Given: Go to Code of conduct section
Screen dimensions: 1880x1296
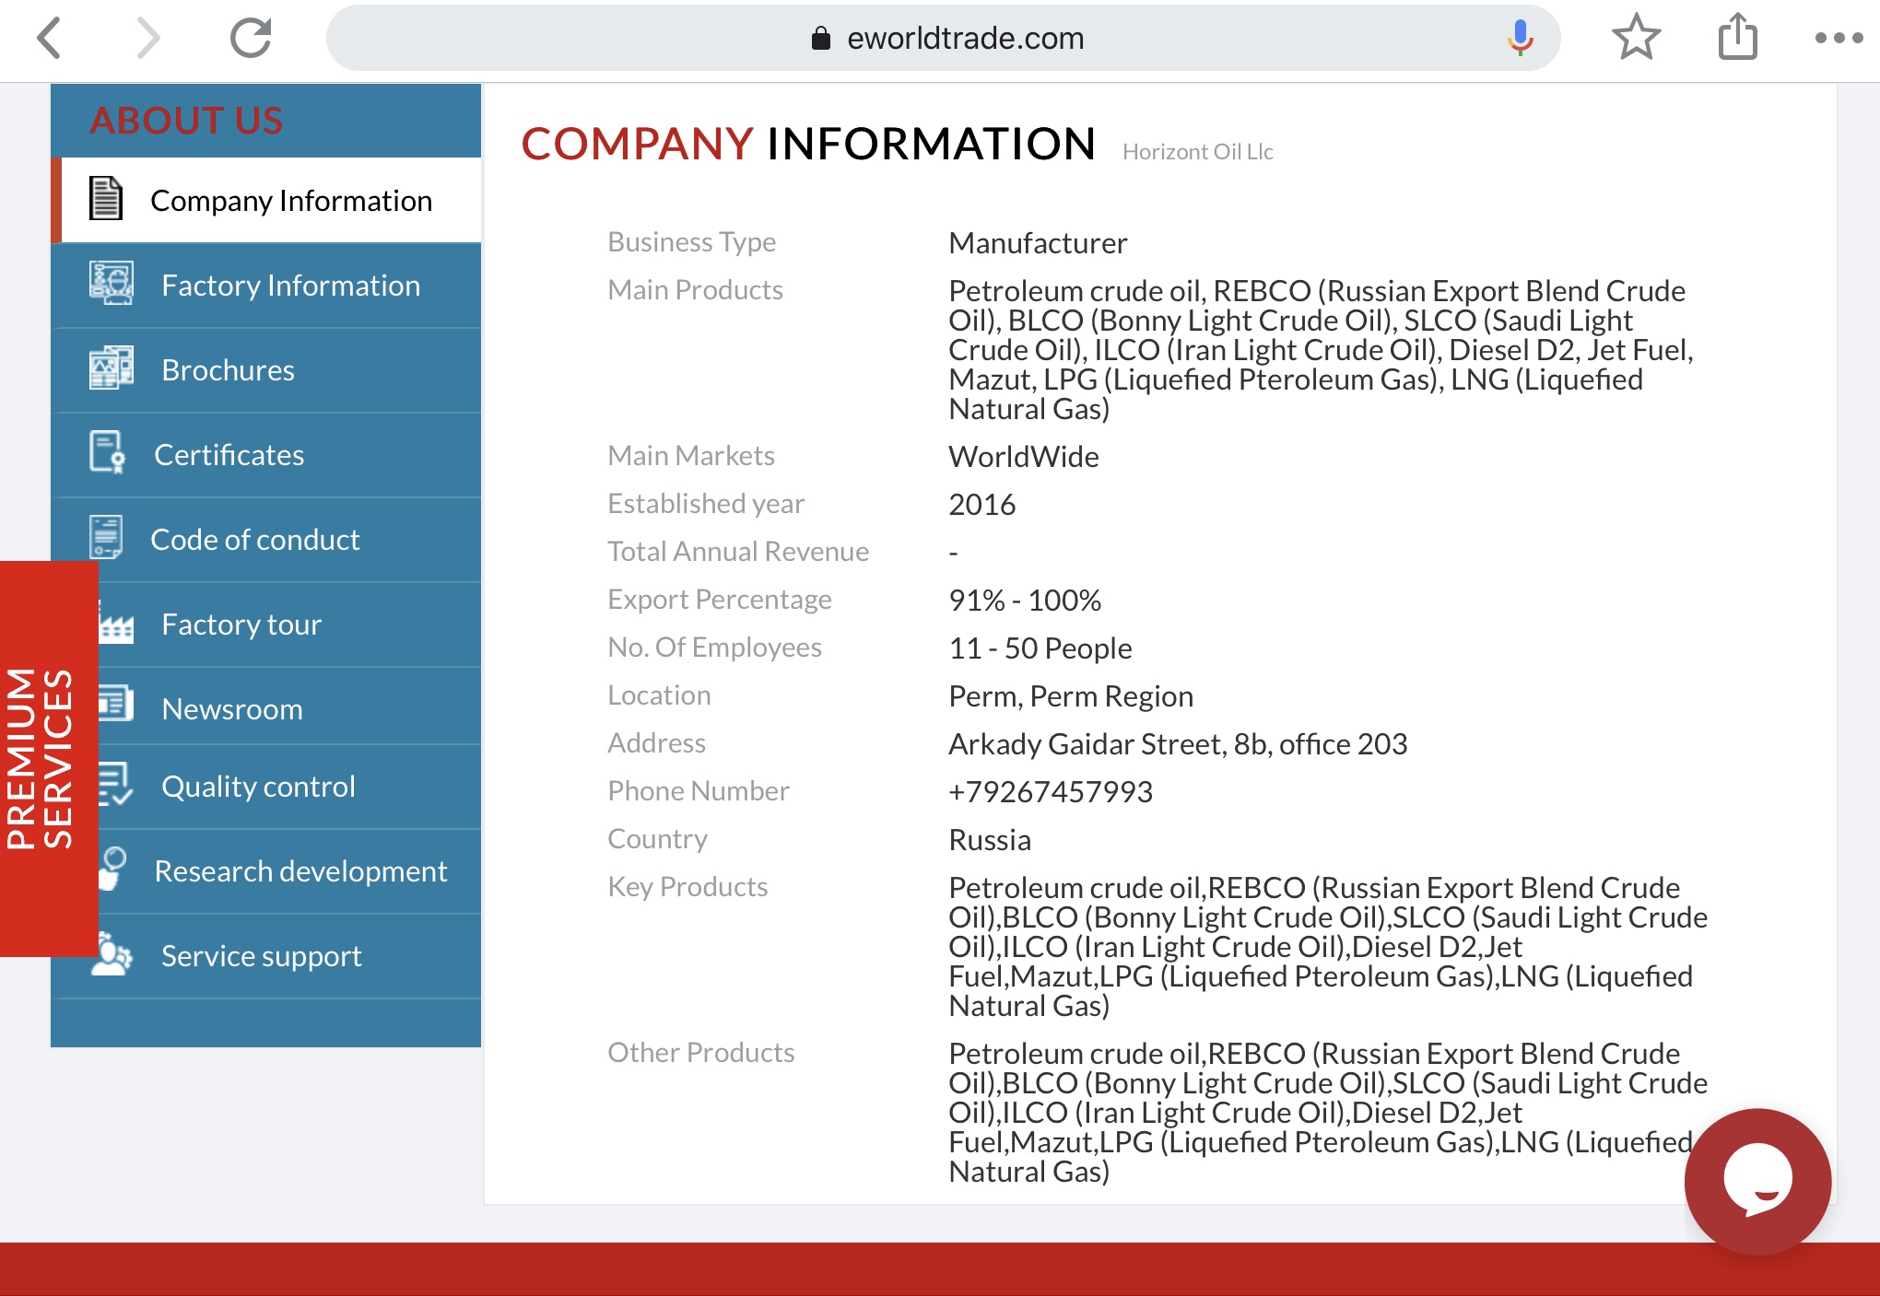Looking at the screenshot, I should click(254, 540).
